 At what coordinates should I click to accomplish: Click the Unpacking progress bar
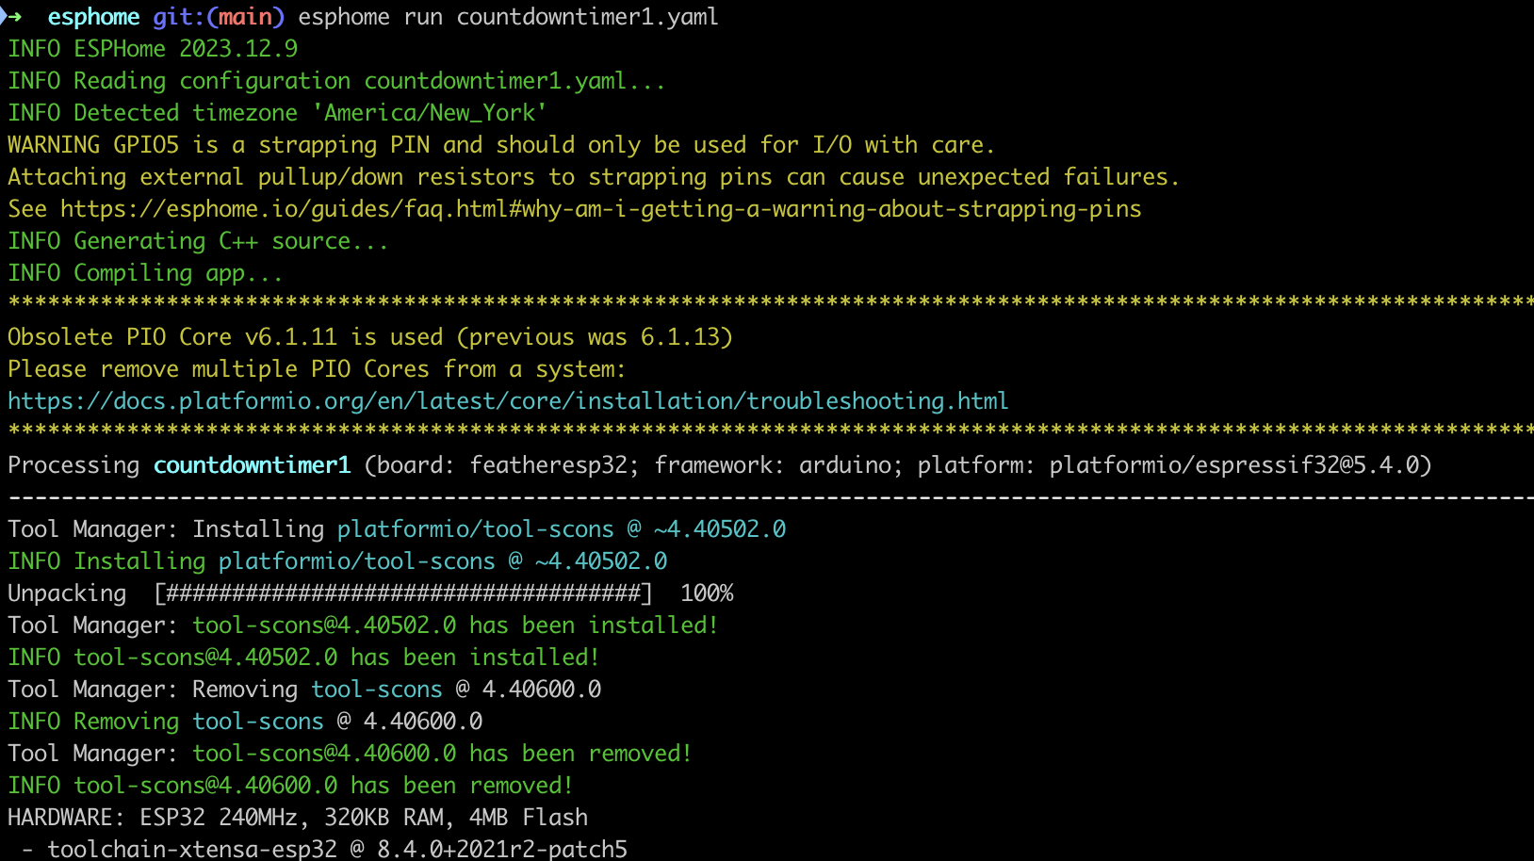(x=403, y=593)
